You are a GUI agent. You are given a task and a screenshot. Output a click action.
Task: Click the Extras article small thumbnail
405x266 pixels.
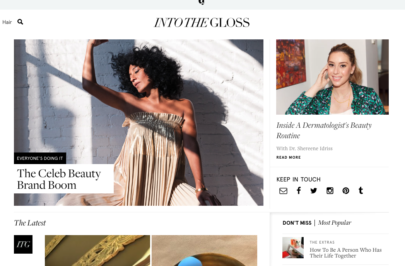(293, 248)
